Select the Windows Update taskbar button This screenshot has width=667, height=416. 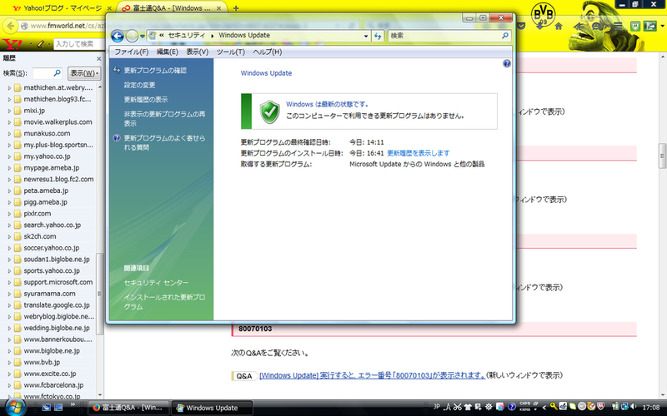point(212,408)
